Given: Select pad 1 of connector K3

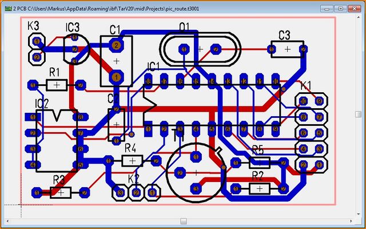Looking at the screenshot, I should 37,42.
